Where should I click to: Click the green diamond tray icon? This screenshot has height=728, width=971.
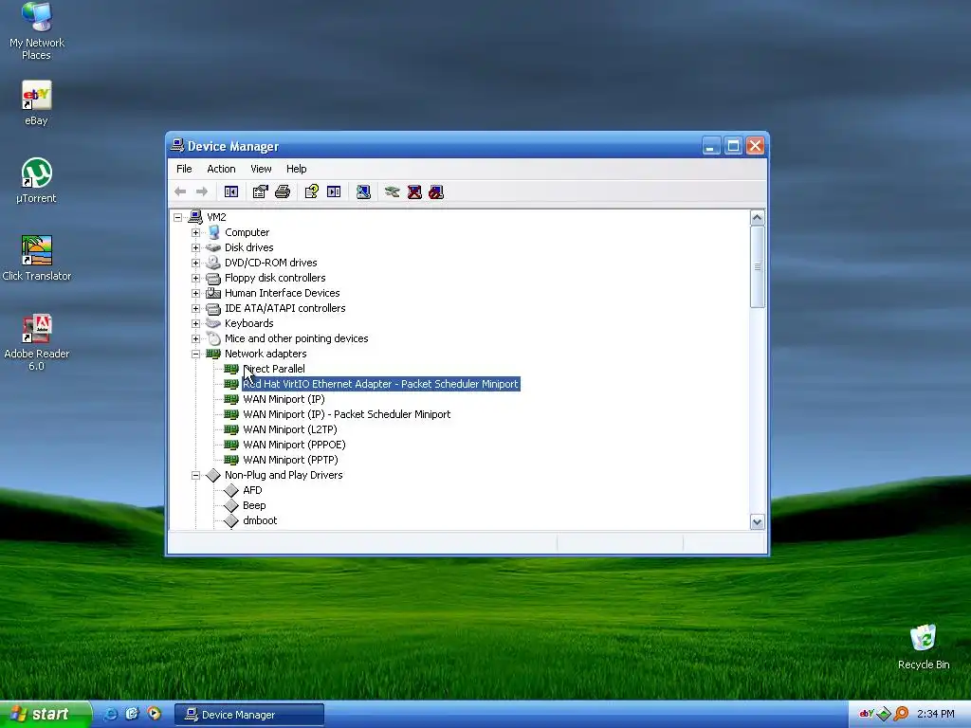coord(885,715)
